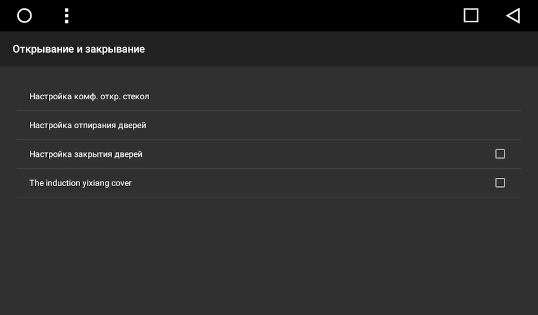Viewport: 538px width, 315px height.
Task: Return to previous screen via navigation bar
Action: [513, 16]
